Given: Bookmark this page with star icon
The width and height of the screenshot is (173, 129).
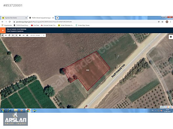Looking at the screenshot, I should pos(163,22).
